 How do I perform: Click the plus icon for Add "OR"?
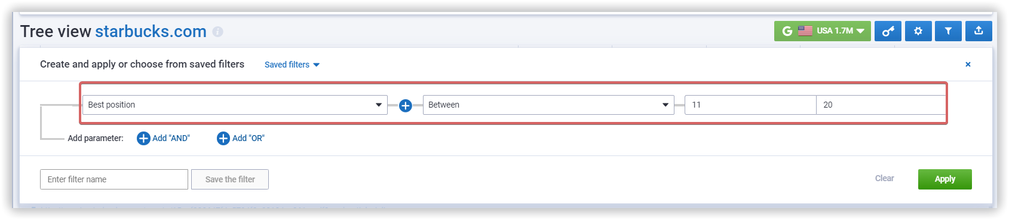pyautogui.click(x=223, y=138)
